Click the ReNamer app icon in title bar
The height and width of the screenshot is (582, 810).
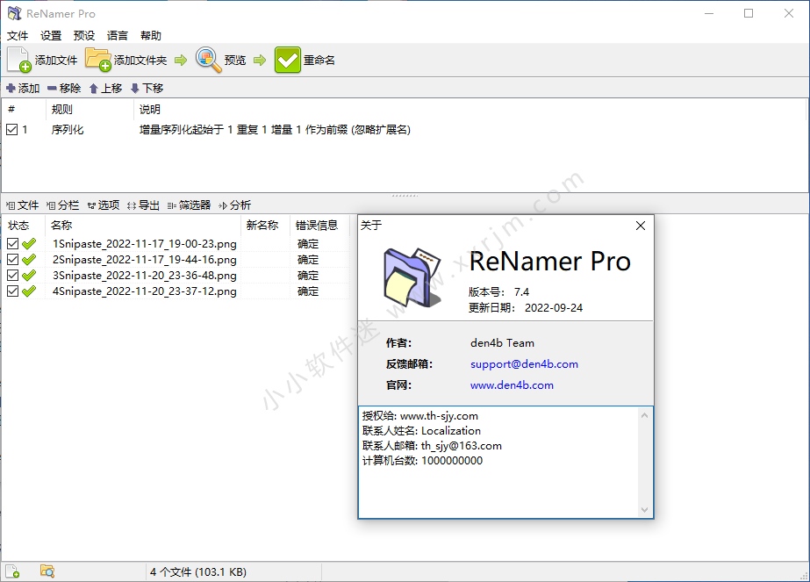click(x=14, y=13)
